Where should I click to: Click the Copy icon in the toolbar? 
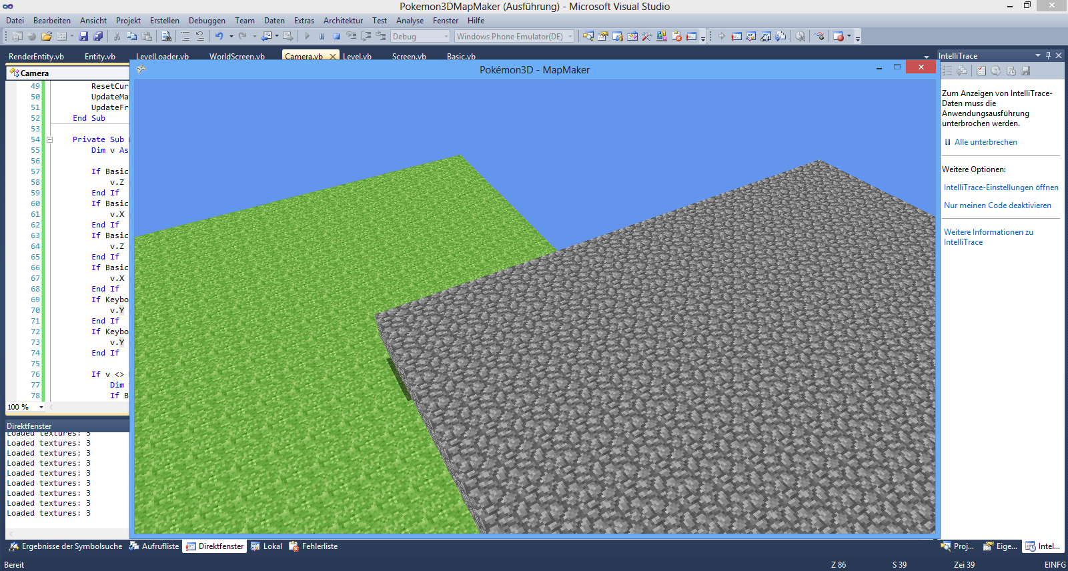pyautogui.click(x=131, y=36)
